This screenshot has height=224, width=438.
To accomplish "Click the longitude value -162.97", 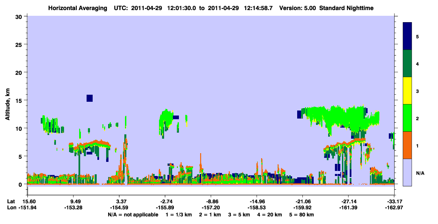I will pyautogui.click(x=394, y=208).
